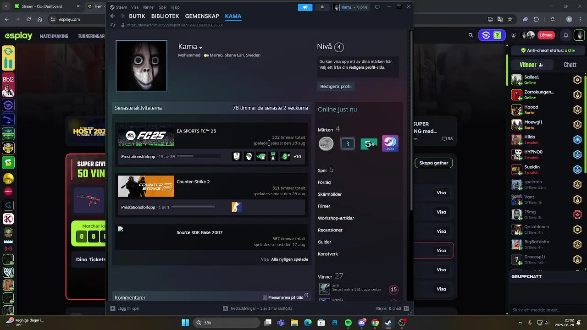Click Counter-Strike 2 achievement progress bar
This screenshot has height=330, width=587.
tap(193, 207)
